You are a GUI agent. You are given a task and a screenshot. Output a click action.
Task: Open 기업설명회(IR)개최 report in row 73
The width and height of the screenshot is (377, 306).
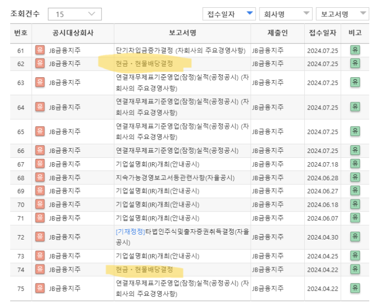click(158, 256)
